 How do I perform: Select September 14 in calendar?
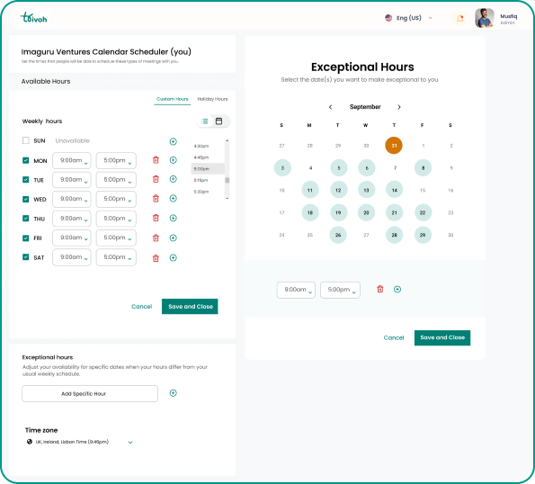pyautogui.click(x=395, y=190)
